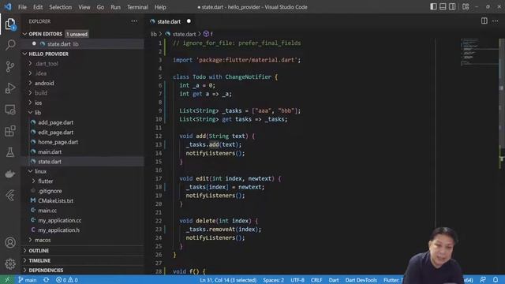Screen dimensions: 505x284
Task: Open the Remote Explorer view
Action: [x=10, y=110]
